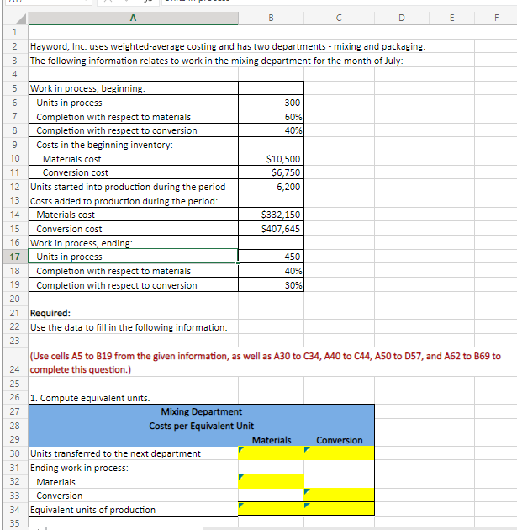Select the $332,150 materials cost cell
The height and width of the screenshot is (530, 517).
(271, 215)
